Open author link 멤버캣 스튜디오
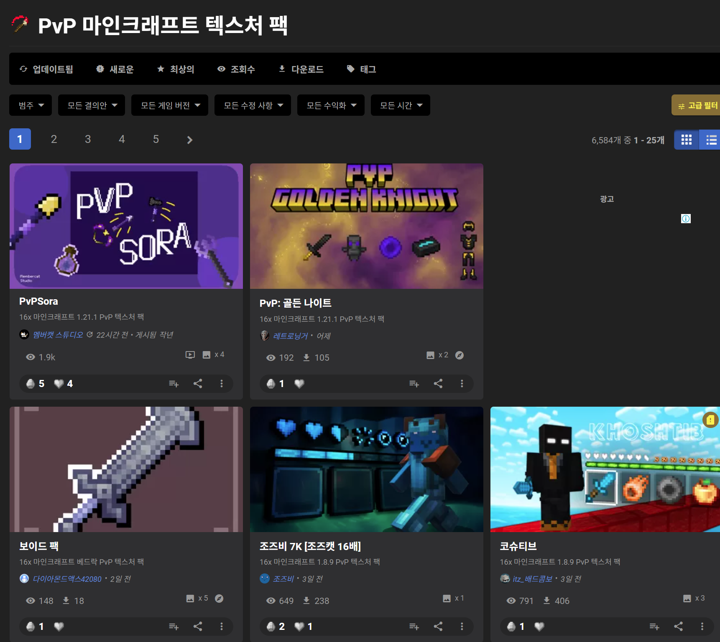The width and height of the screenshot is (720, 642). point(58,335)
